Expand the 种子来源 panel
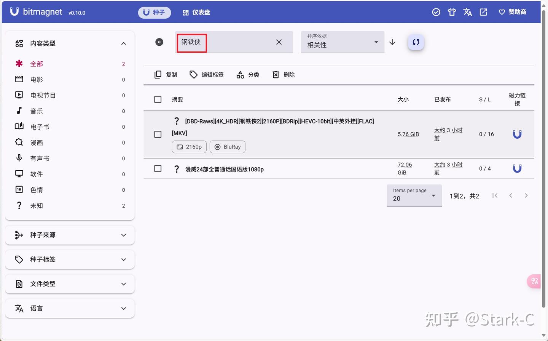Screen dimensions: 548x341 (x=70, y=235)
